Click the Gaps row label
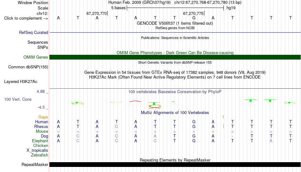301x172 pixels. tap(43, 117)
